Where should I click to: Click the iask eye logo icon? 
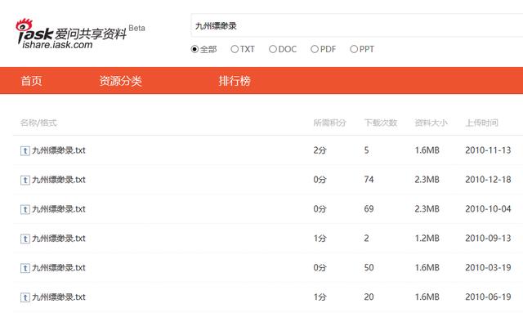pyautogui.click(x=25, y=26)
